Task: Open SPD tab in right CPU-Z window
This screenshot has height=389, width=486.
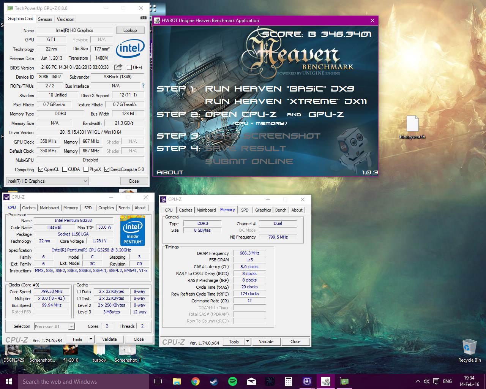Action: [245, 210]
